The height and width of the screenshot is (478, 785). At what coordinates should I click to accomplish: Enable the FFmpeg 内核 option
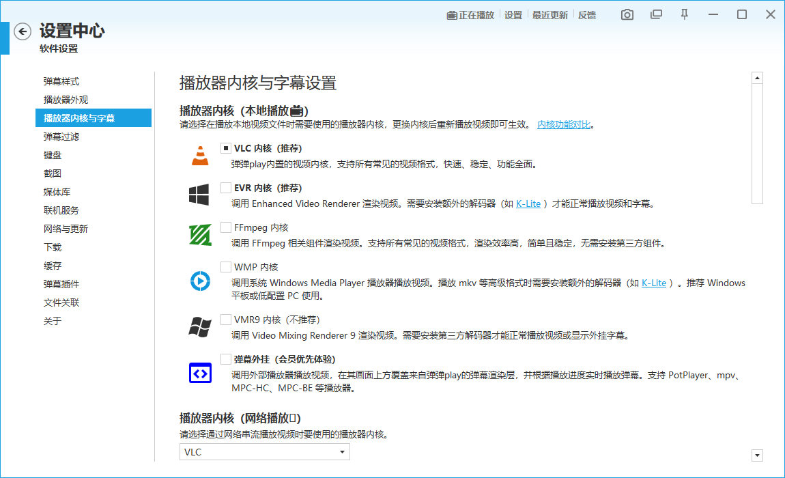(x=225, y=227)
